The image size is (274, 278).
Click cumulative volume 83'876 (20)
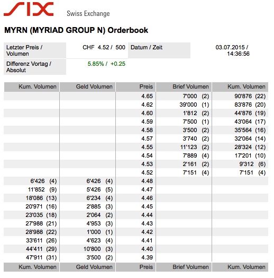(x=250, y=105)
